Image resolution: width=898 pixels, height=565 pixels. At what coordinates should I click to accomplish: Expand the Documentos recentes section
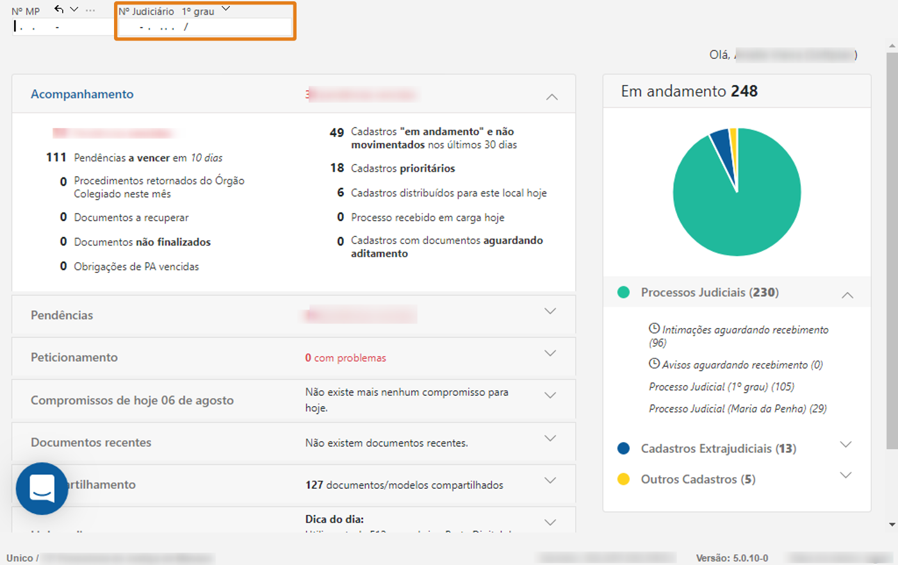(550, 438)
